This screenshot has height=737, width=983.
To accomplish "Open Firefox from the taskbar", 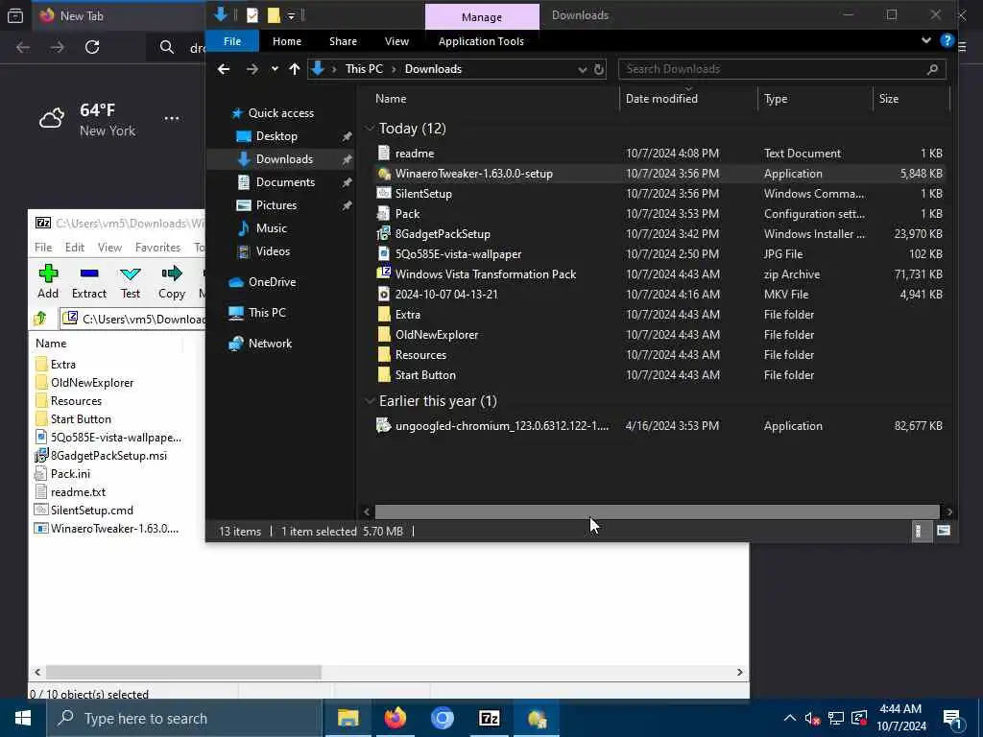I will pyautogui.click(x=395, y=718).
